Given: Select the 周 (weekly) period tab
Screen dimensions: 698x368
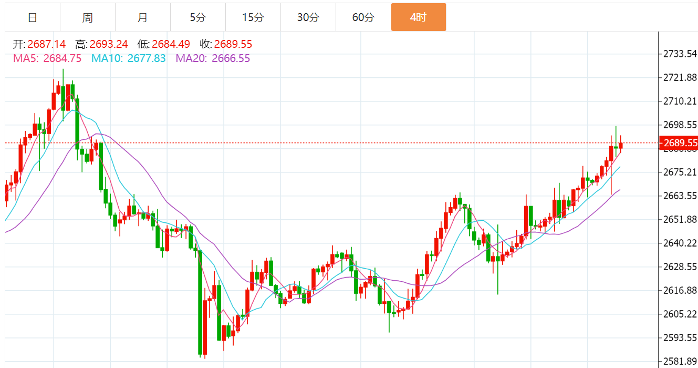Looking at the screenshot, I should (88, 17).
